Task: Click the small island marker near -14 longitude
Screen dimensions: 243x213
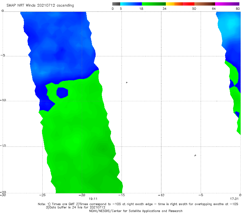Action: pos(127,83)
